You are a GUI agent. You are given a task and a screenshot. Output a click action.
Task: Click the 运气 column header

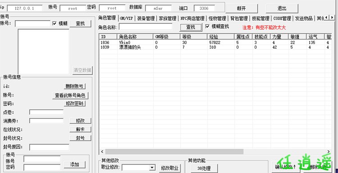click(315, 37)
